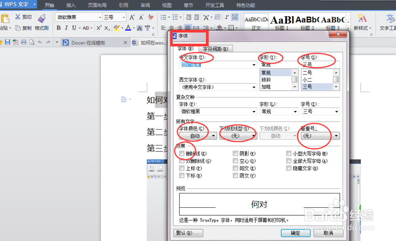Enable 隐藏文字 (hidden text) checkbox

pos(289,168)
